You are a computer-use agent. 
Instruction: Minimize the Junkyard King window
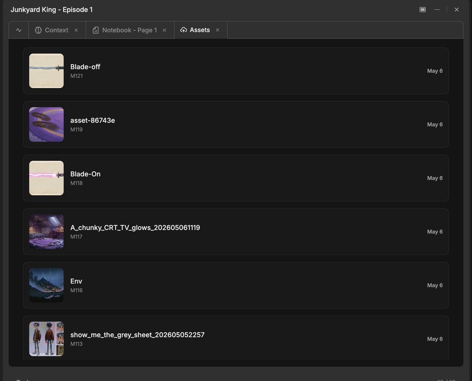[x=437, y=9]
